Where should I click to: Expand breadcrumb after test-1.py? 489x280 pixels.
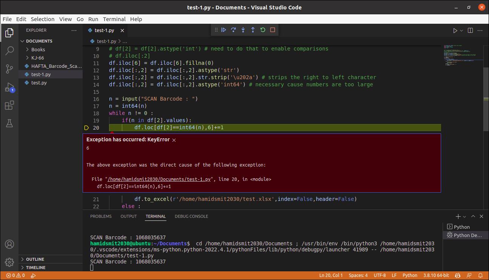(x=125, y=41)
